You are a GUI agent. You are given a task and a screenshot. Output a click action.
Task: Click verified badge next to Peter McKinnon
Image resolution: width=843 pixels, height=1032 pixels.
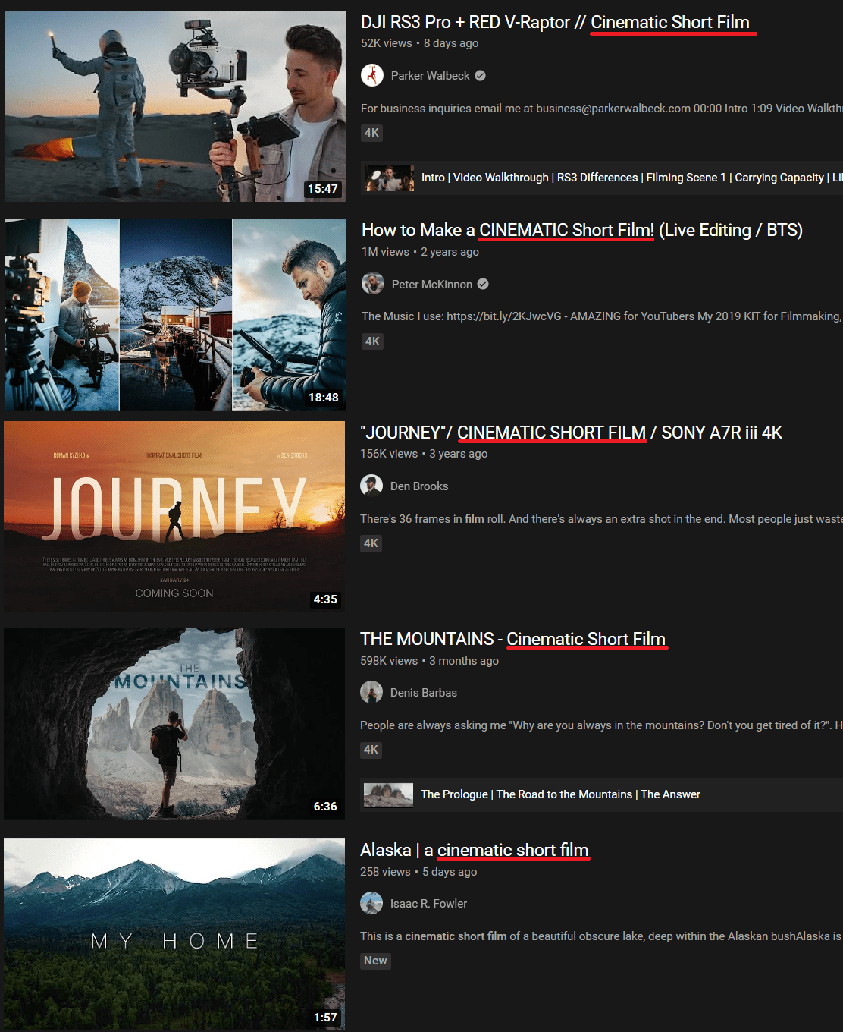(483, 284)
